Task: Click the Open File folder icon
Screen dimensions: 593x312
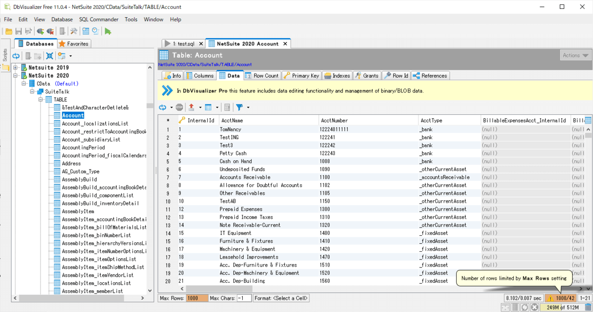Action: [x=8, y=31]
